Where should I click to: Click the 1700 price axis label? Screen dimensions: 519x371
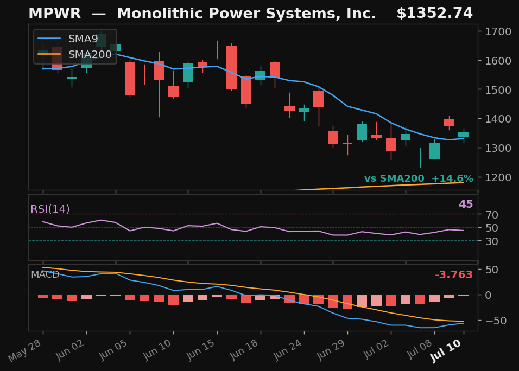498,32
